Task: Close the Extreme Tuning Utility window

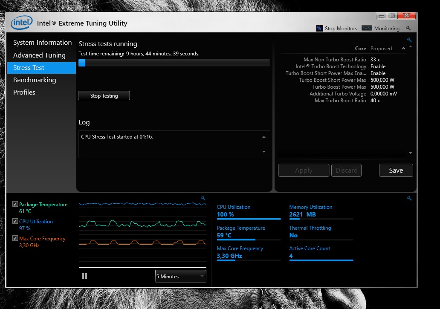Action: tap(406, 16)
